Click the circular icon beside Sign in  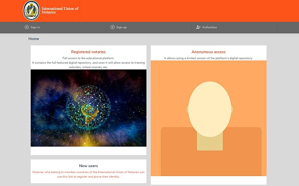pos(27,27)
